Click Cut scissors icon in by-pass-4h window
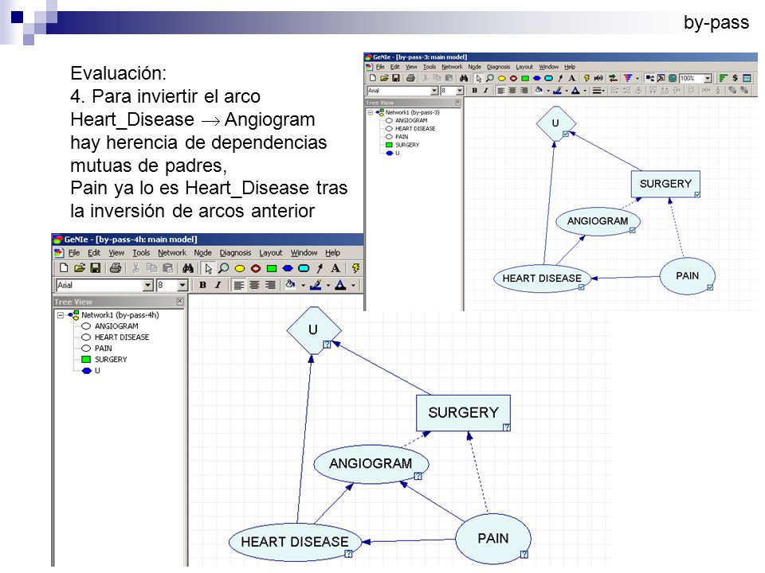The image size is (765, 573). pos(136,268)
